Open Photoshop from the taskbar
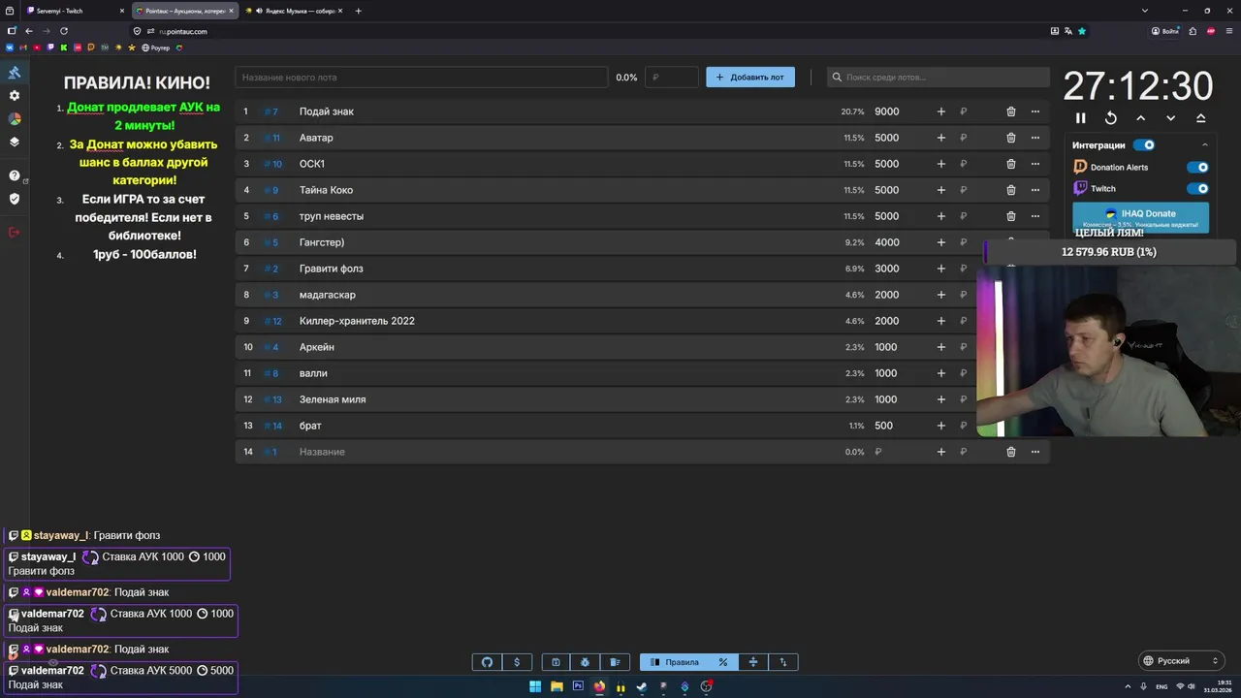This screenshot has width=1241, height=698. tap(578, 686)
